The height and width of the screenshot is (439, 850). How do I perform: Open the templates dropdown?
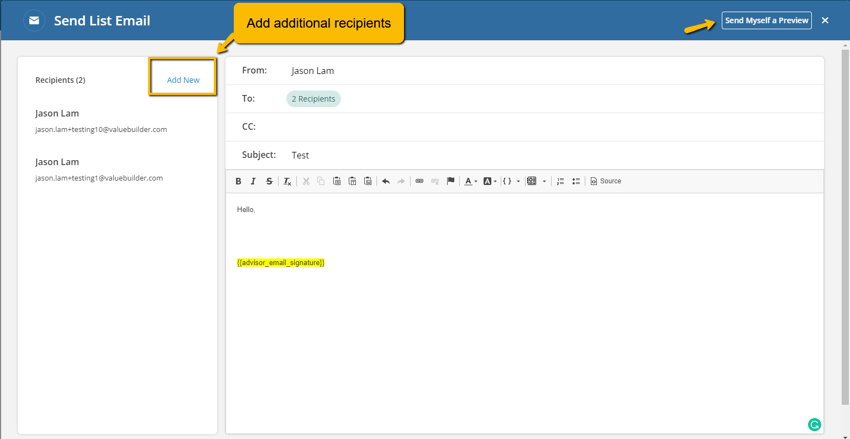(x=537, y=181)
